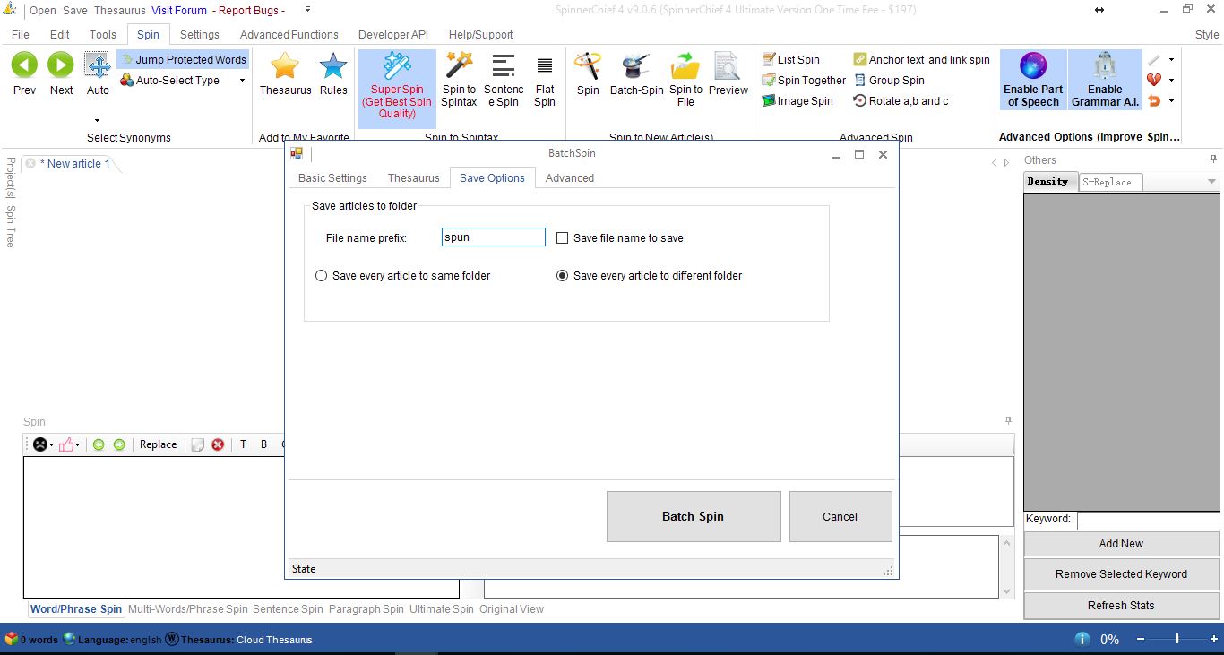Open the Settings ribbon tab
1224x655 pixels.
pyautogui.click(x=199, y=35)
